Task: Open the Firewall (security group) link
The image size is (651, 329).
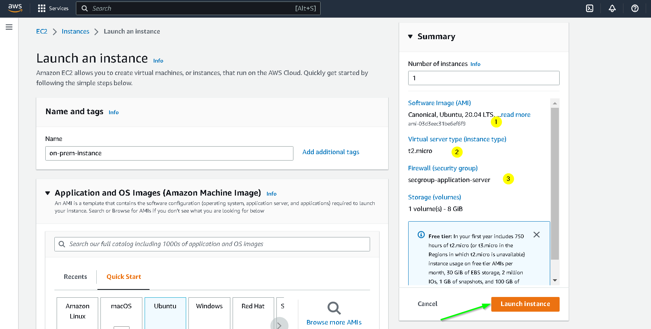Action: pos(443,168)
